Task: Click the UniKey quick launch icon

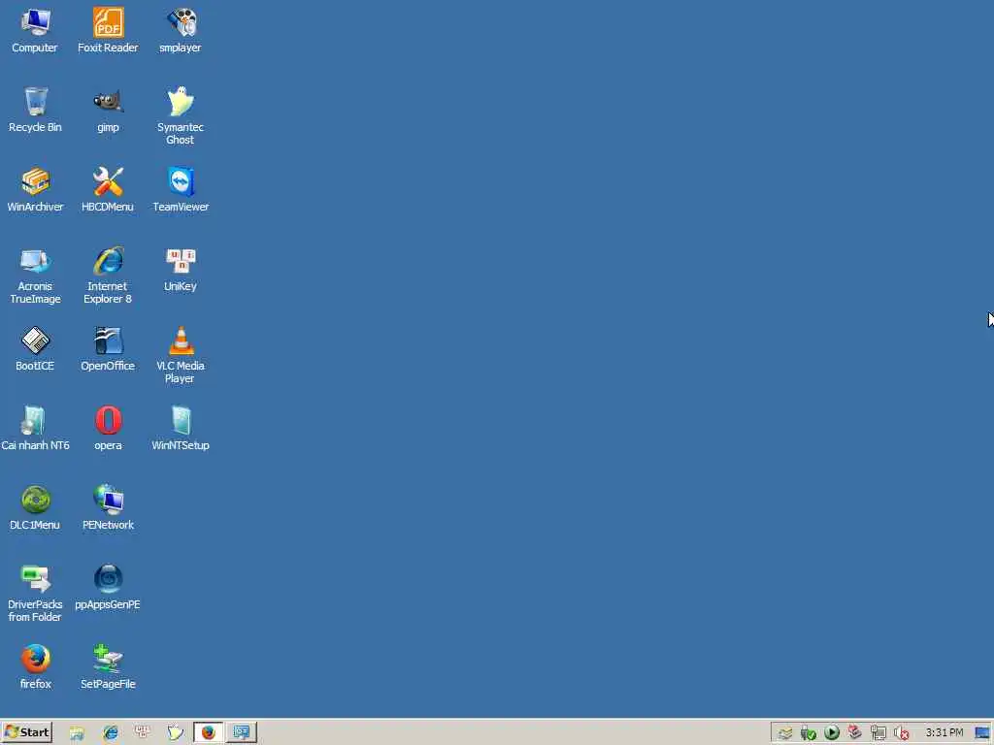Action: click(x=142, y=732)
